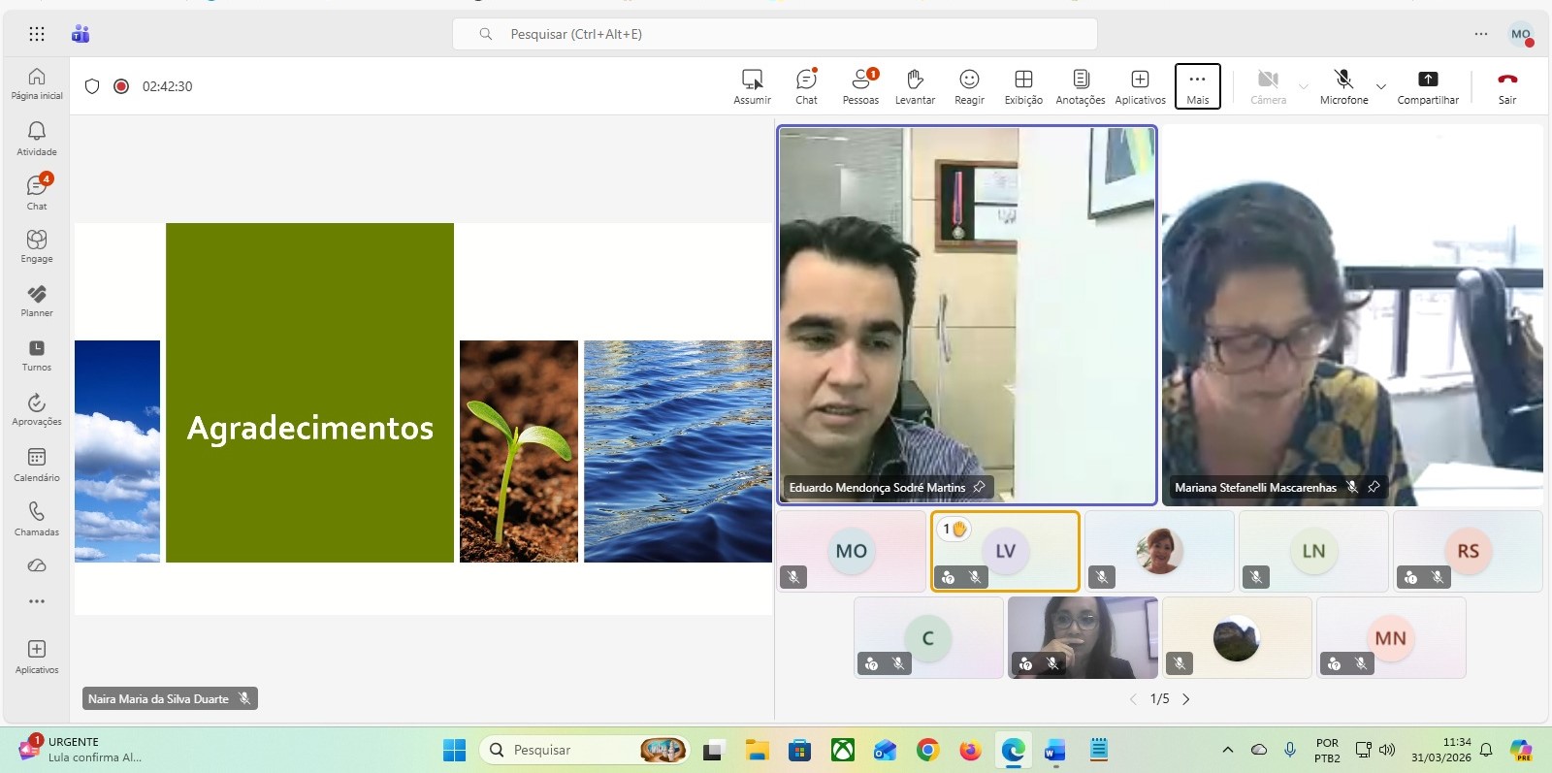Open Anotações meeting notes

pos(1081,85)
